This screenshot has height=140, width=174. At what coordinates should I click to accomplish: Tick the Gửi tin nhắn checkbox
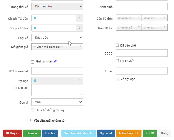33,62
